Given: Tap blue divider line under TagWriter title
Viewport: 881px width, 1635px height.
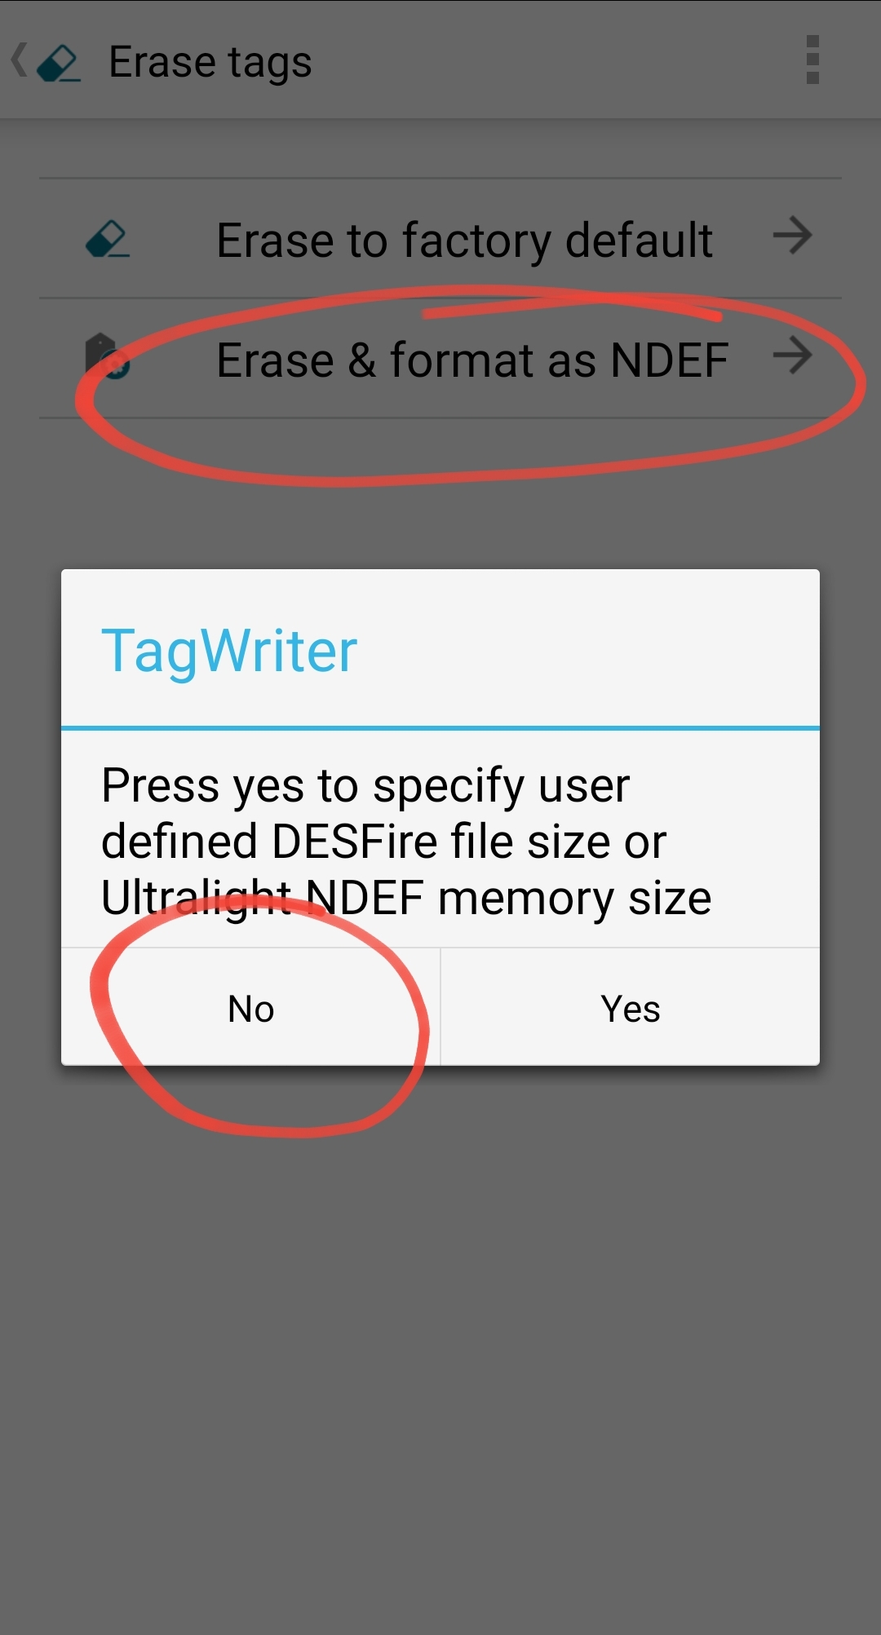Looking at the screenshot, I should pyautogui.click(x=440, y=727).
